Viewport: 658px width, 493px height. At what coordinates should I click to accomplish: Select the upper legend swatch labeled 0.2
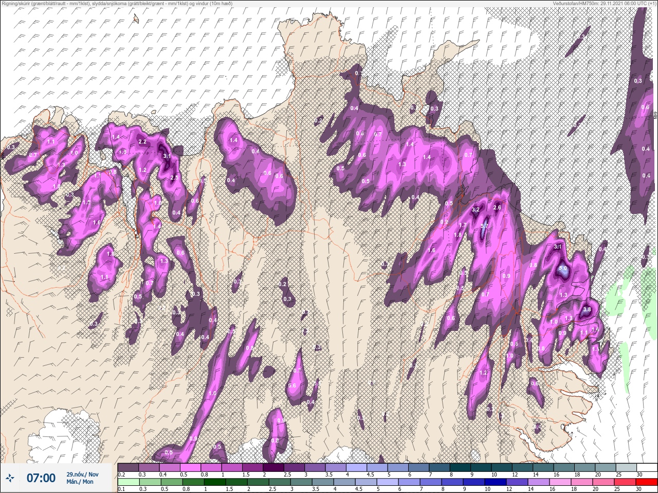click(x=128, y=467)
